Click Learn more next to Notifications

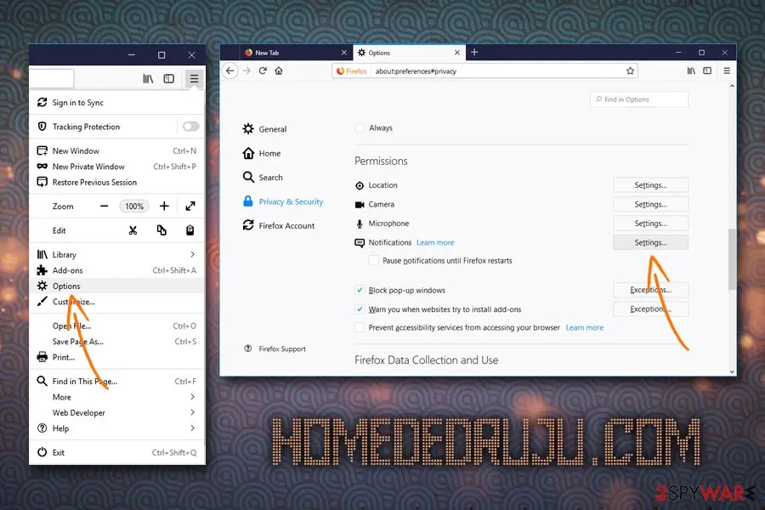click(435, 242)
